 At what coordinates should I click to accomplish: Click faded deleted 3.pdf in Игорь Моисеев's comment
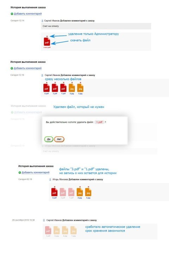click(x=63, y=192)
